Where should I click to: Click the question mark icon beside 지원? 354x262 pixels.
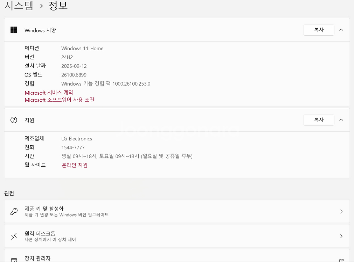click(14, 120)
